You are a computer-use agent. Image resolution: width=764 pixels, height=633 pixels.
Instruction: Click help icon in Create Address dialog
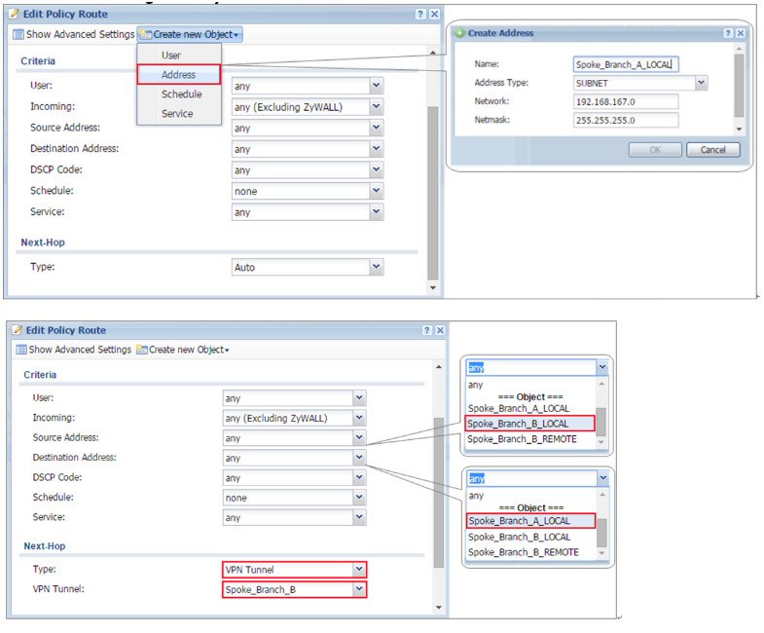tap(728, 33)
